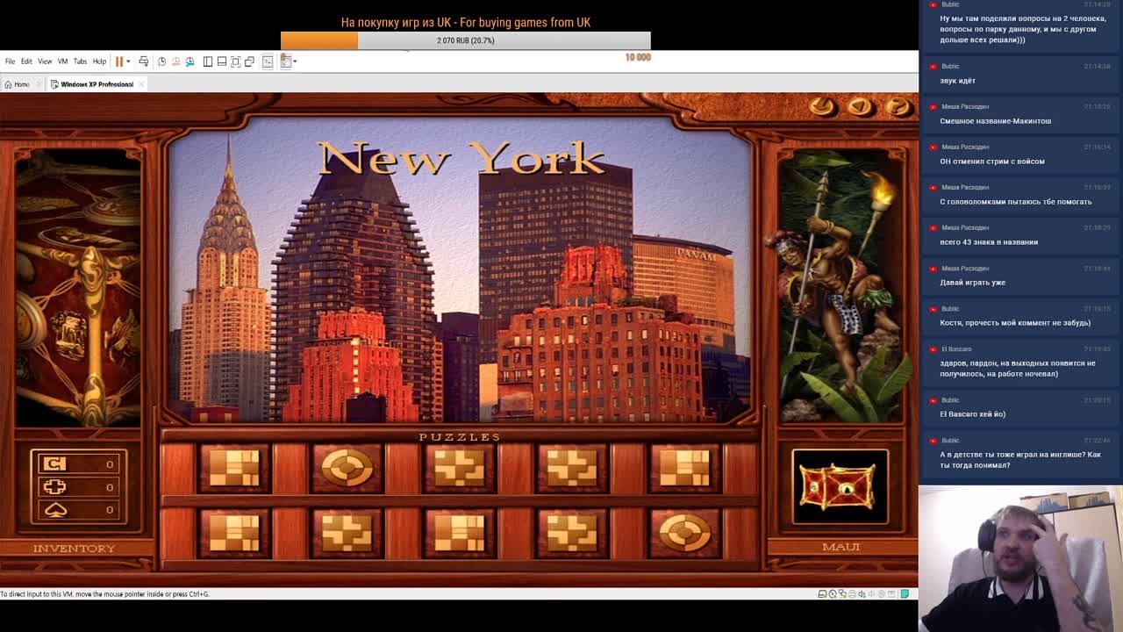
Task: Switch to the Home tab
Action: click(18, 84)
